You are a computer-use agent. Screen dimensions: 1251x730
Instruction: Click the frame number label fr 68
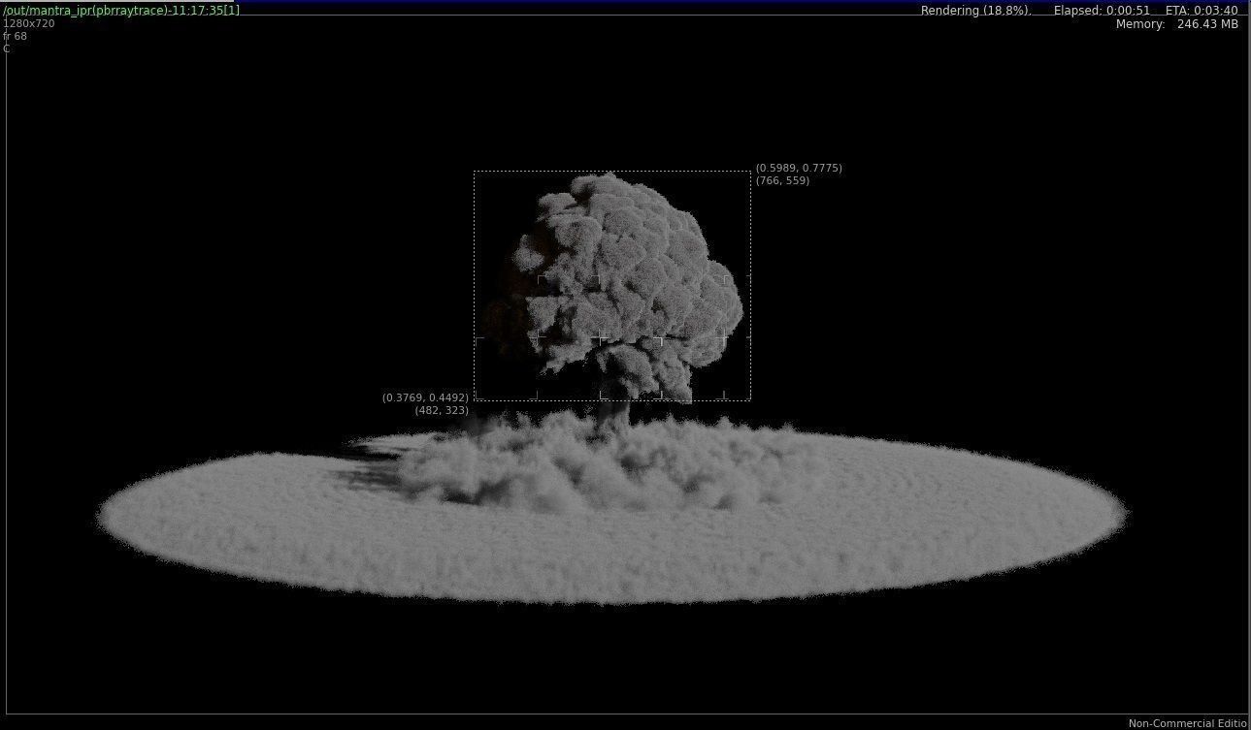point(16,36)
